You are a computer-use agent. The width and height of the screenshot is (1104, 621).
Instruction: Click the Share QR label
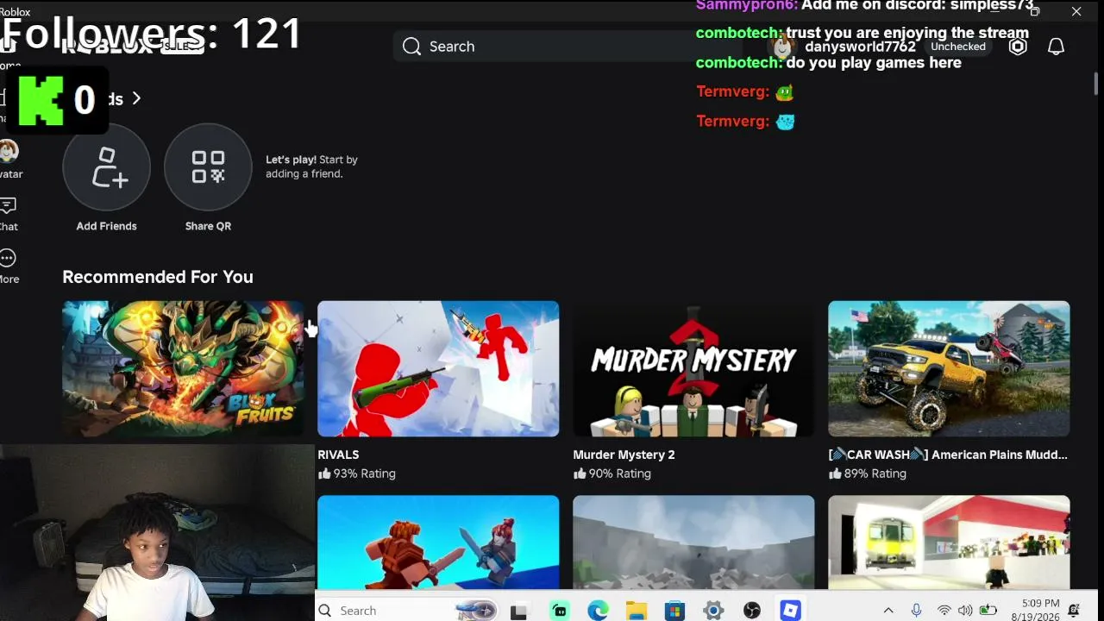[x=208, y=226]
